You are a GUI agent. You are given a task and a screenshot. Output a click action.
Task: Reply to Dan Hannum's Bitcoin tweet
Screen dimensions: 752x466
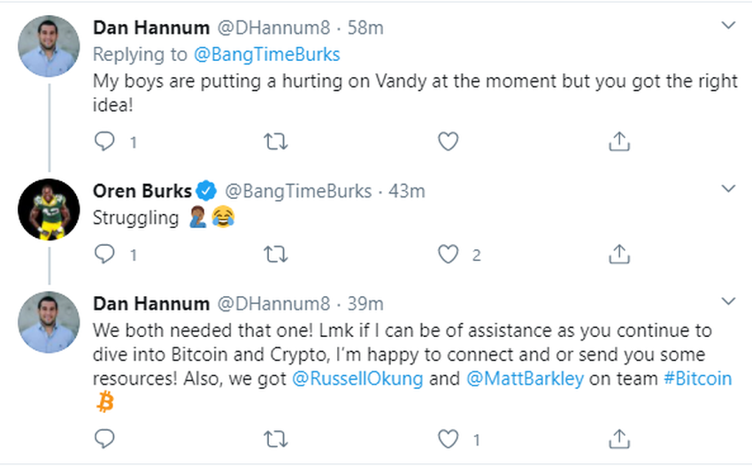click(x=104, y=439)
